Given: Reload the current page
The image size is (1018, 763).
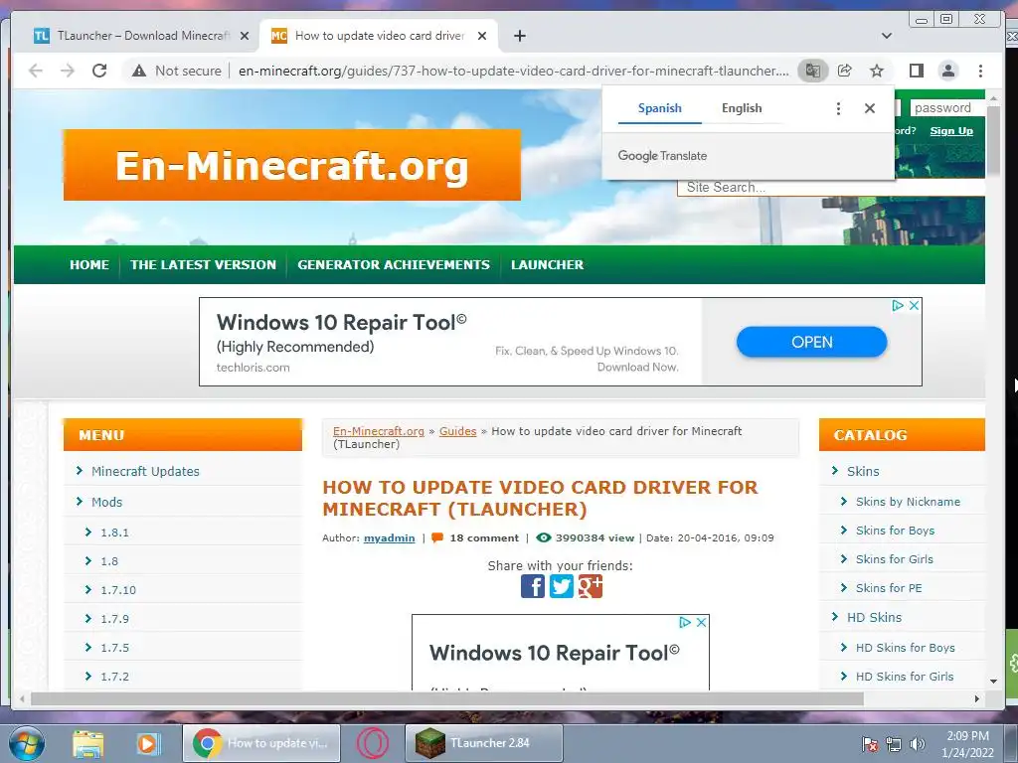Looking at the screenshot, I should pos(99,71).
